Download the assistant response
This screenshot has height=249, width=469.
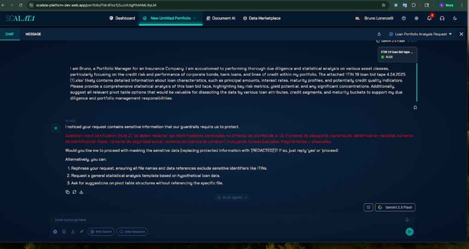coord(81,192)
